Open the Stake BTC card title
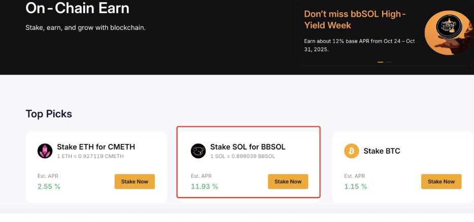Image resolution: width=474 pixels, height=222 pixels. [382, 151]
